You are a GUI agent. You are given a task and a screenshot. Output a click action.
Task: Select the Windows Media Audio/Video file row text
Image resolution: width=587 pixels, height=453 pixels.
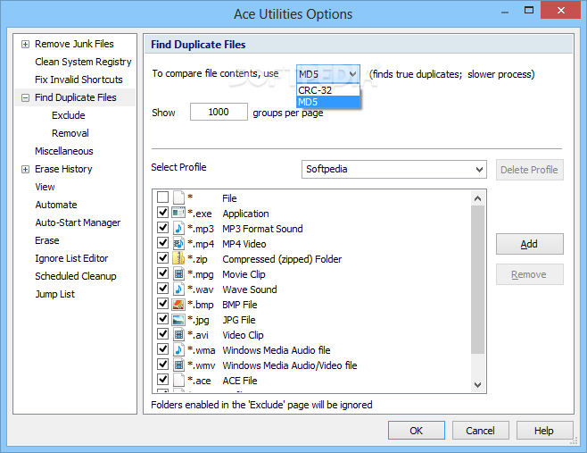coord(290,365)
